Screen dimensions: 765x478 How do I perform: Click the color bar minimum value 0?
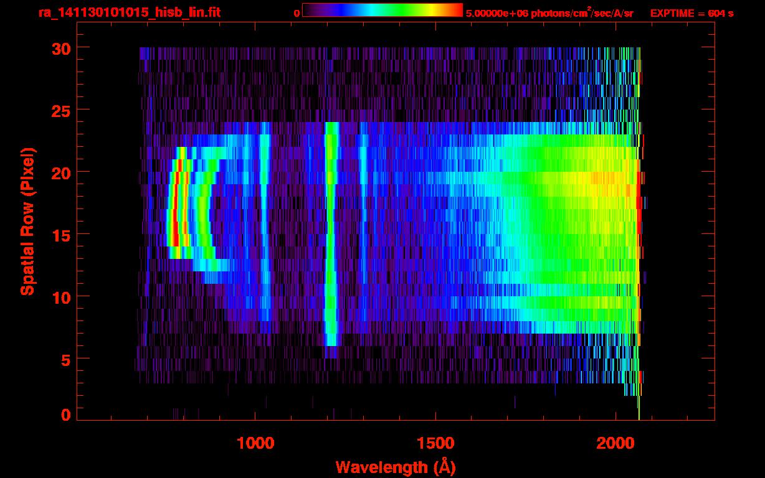tap(297, 12)
